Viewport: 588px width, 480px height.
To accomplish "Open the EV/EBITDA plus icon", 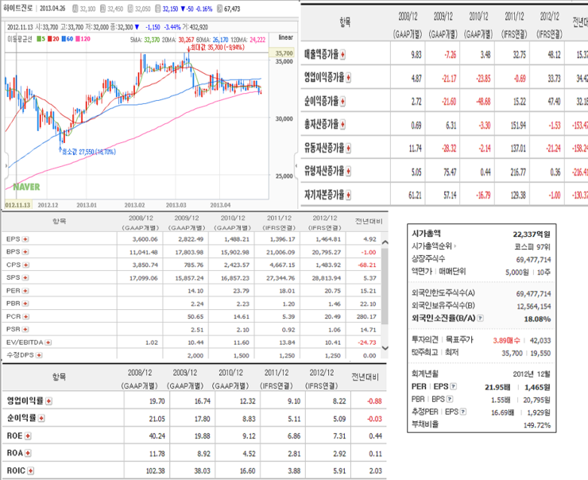I will click(x=48, y=343).
